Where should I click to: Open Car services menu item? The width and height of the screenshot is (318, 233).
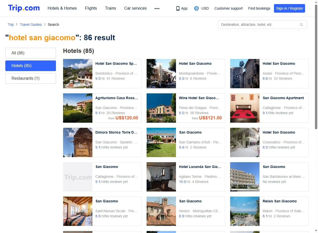click(x=135, y=8)
